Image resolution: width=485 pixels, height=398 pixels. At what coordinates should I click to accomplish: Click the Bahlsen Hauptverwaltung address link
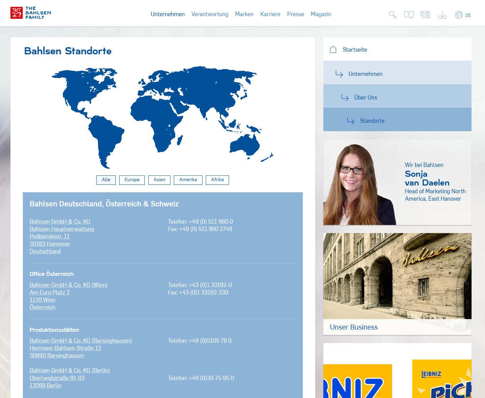pos(62,229)
